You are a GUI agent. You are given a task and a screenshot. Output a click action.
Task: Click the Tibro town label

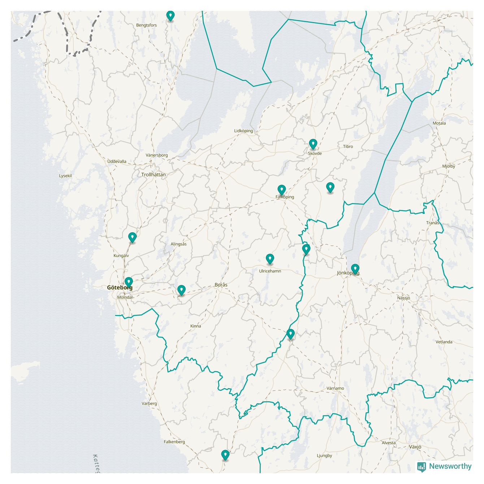coord(348,147)
